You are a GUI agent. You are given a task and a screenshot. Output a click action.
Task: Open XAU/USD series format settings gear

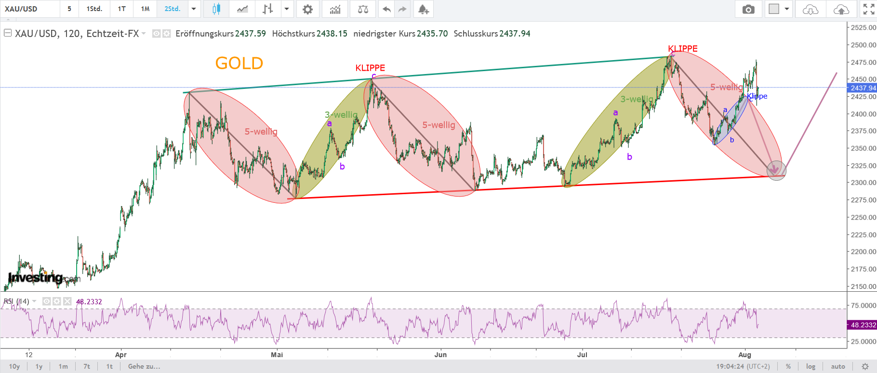point(166,34)
